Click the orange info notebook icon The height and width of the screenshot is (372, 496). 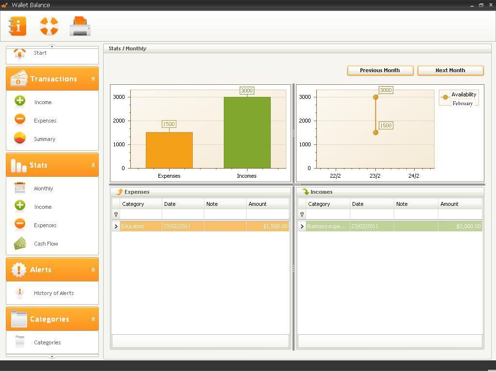tap(17, 26)
